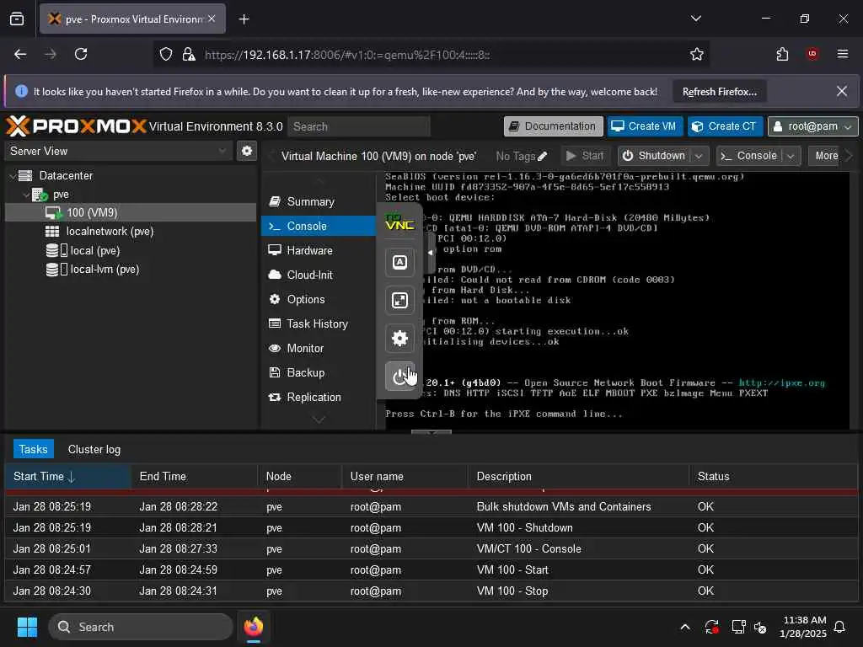This screenshot has height=647, width=863.
Task: Click the Proxmox logo
Action: click(77, 126)
